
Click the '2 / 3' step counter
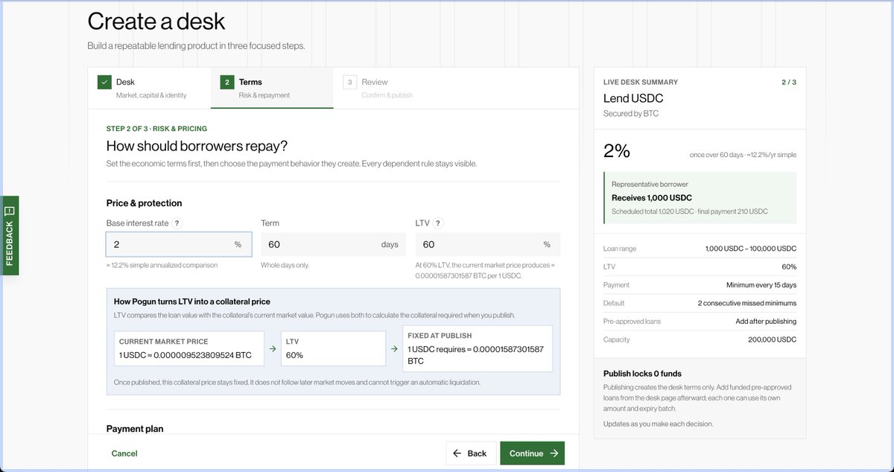point(789,82)
